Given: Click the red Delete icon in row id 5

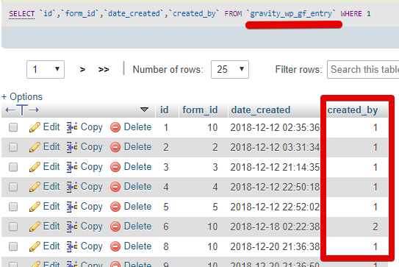Looking at the screenshot, I should point(115,207).
